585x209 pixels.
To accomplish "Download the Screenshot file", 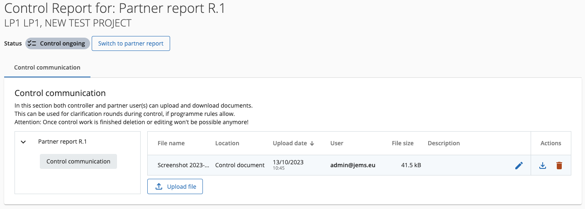I will (542, 166).
